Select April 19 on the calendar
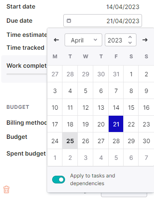Viewport: 154px width, 198px height. click(x=86, y=124)
